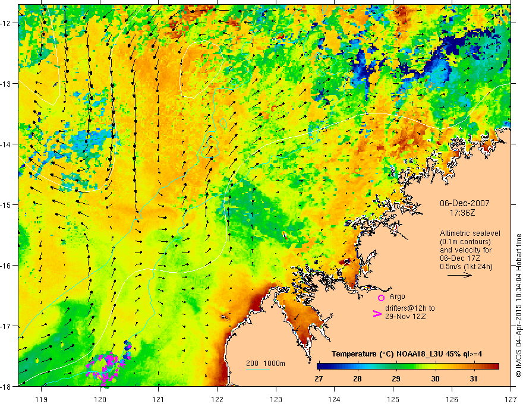Click the '0.5m/s (1kt 24h)' scale label

coord(466,267)
